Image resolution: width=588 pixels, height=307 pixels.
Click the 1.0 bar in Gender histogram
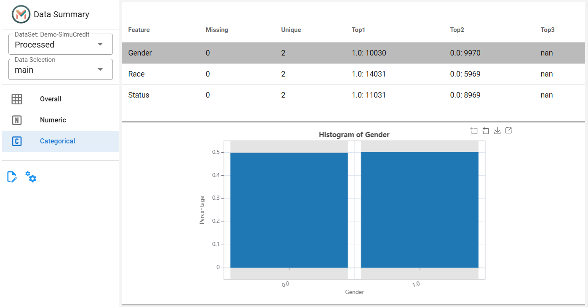[420, 210]
